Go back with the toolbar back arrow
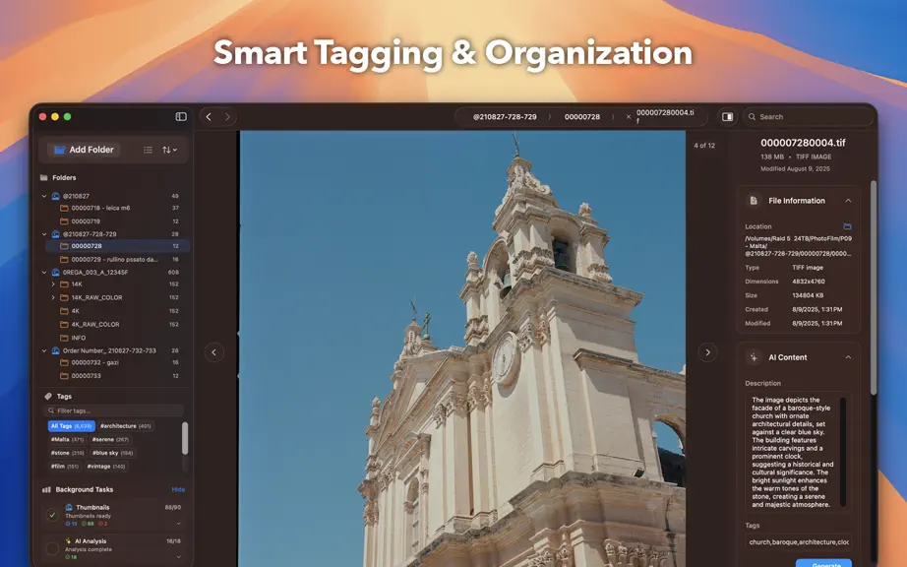The image size is (907, 567). coord(209,117)
